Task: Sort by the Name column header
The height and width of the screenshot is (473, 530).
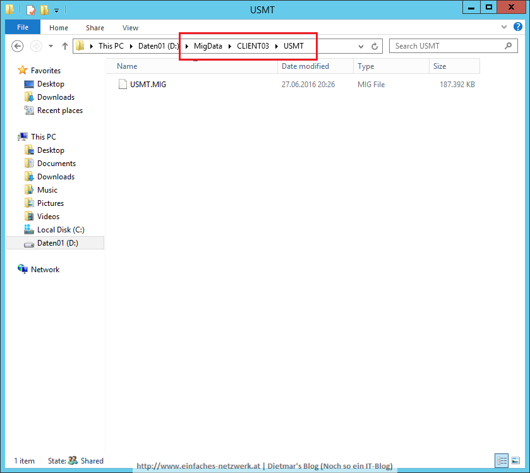Action: [192, 66]
